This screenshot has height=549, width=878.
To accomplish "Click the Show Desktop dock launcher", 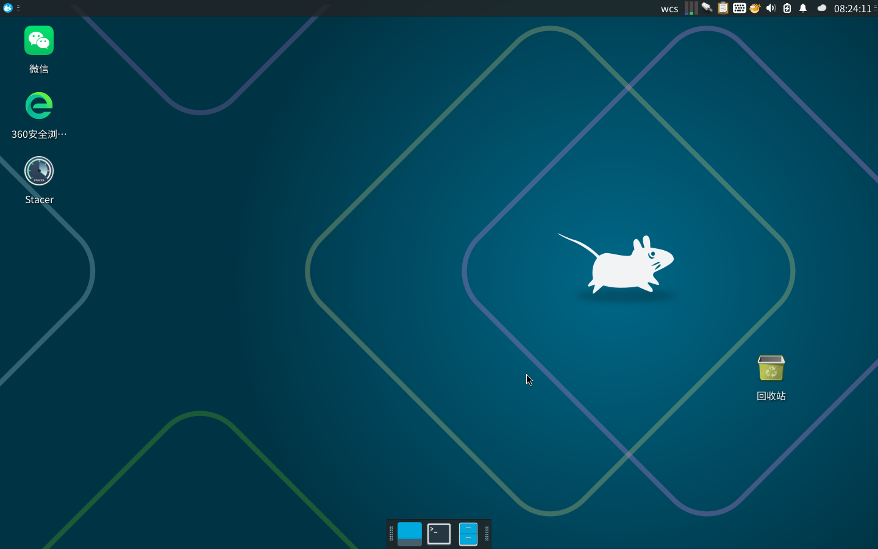I will (x=410, y=534).
